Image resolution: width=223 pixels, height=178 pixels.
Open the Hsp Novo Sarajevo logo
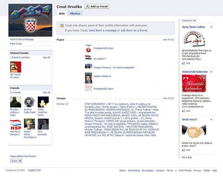pyautogui.click(x=16, y=124)
